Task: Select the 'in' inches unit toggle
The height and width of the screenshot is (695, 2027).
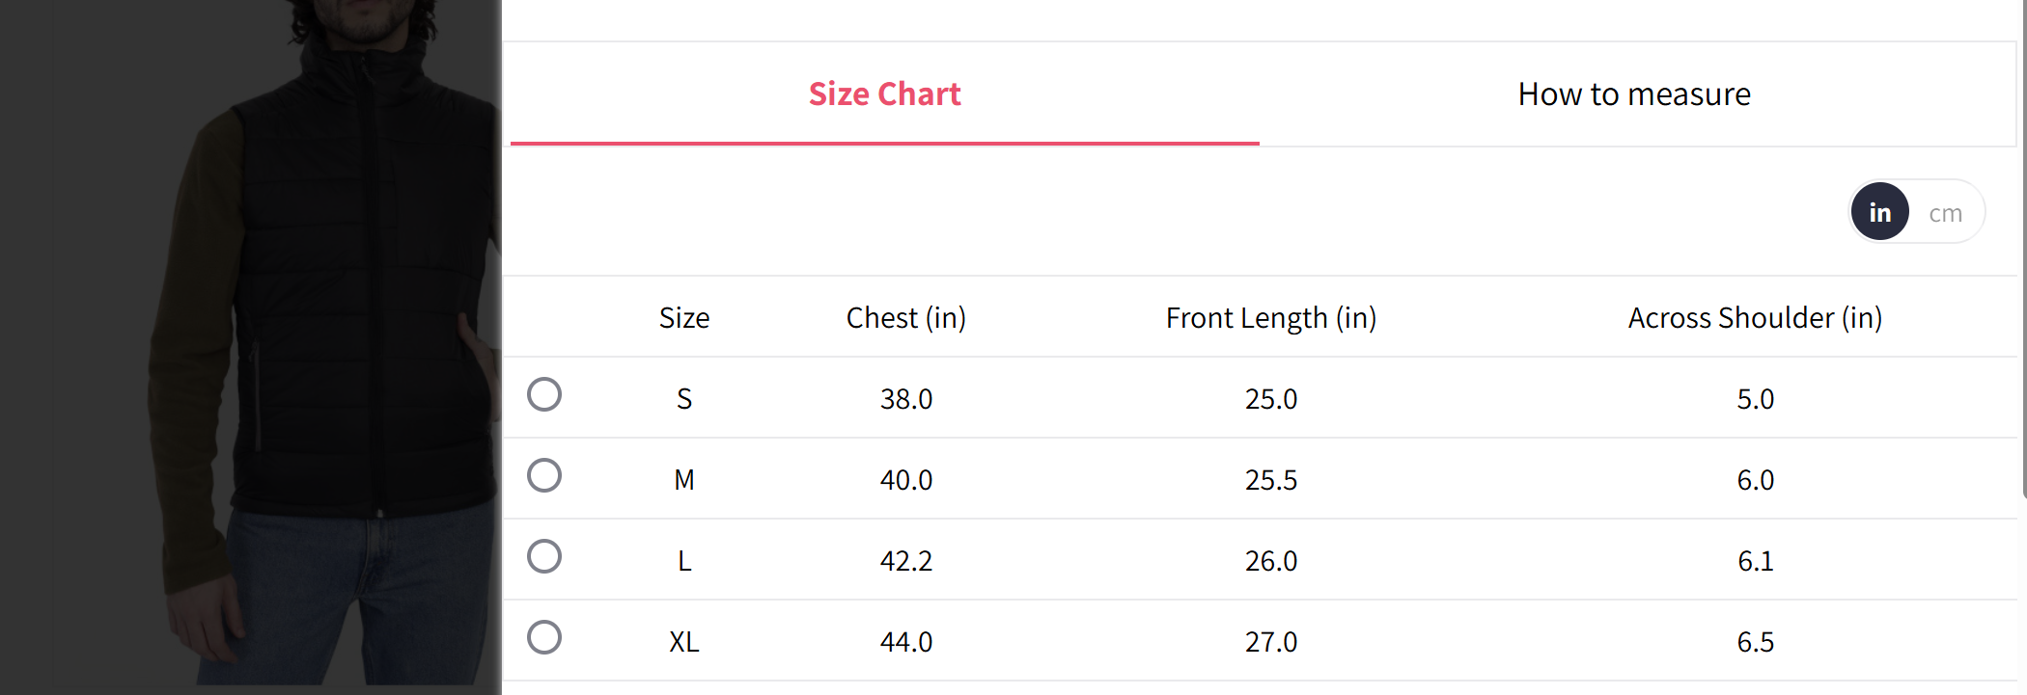Action: (1879, 212)
